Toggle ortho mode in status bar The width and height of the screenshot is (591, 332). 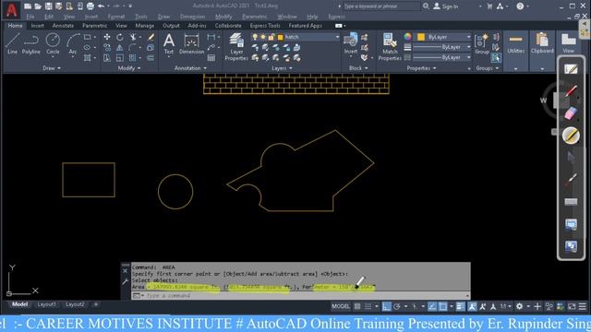(x=387, y=306)
